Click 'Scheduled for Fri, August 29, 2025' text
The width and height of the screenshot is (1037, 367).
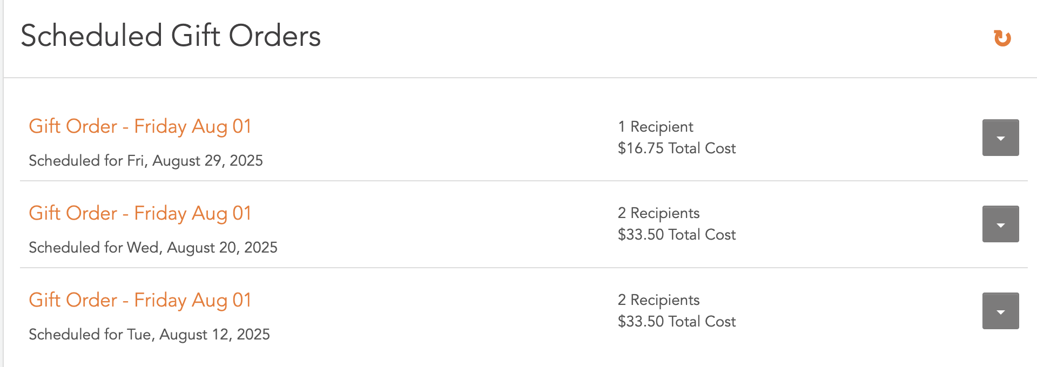pyautogui.click(x=146, y=161)
